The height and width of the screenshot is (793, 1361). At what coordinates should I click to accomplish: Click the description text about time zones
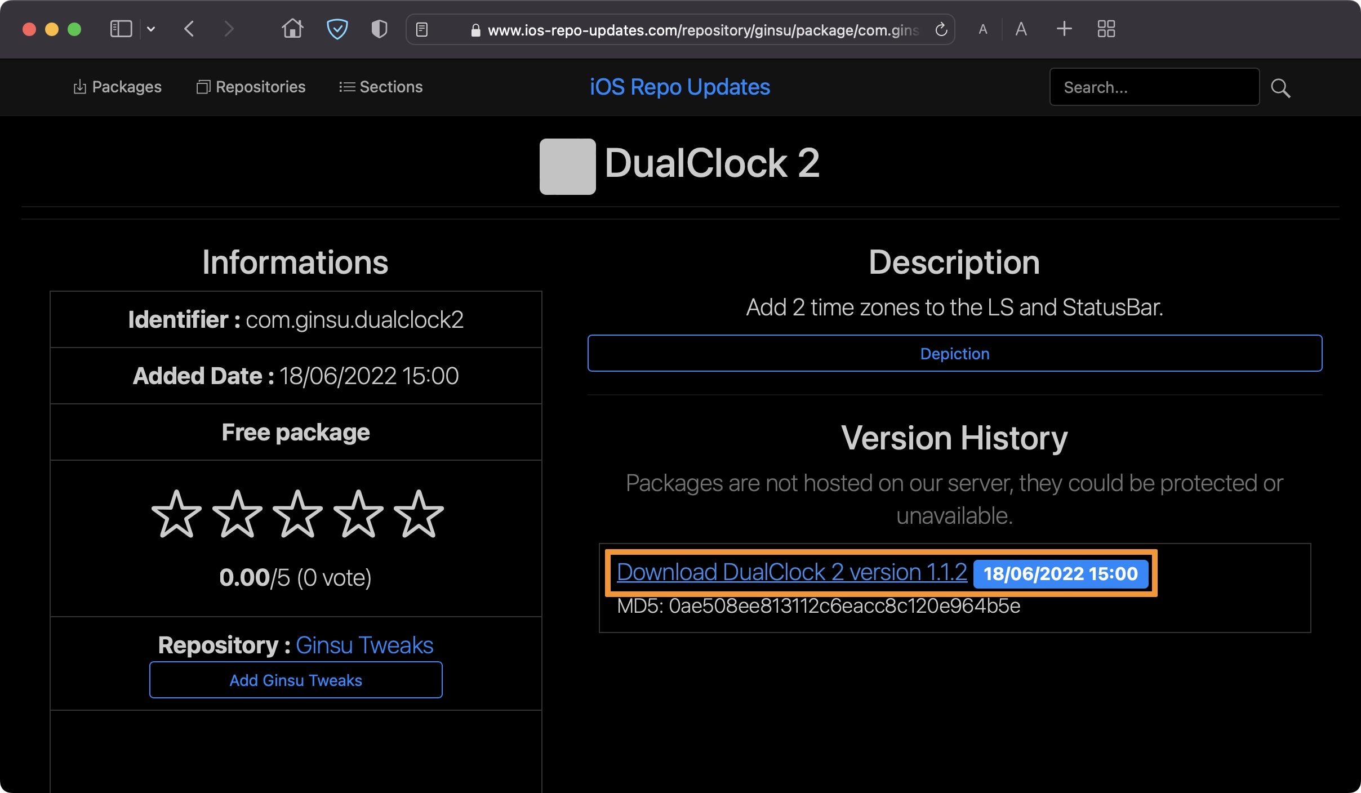955,308
